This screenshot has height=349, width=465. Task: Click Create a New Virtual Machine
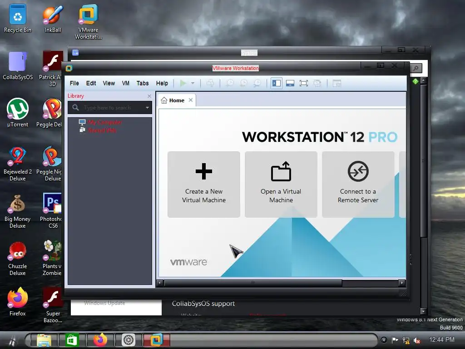pos(204,184)
